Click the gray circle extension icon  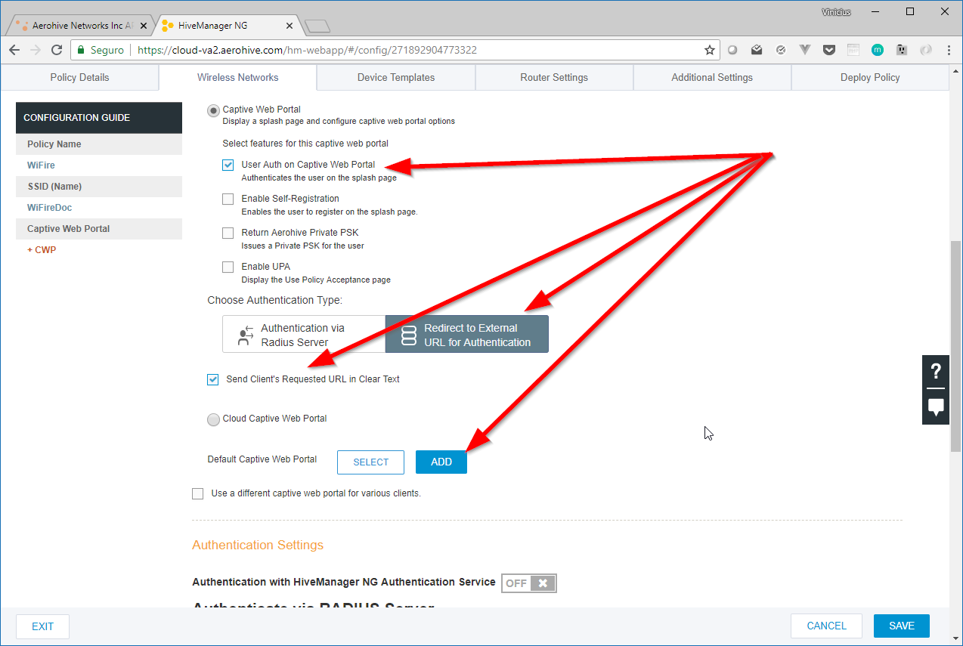[732, 50]
